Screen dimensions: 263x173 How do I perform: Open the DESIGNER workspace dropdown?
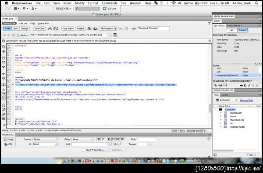pos(64,8)
